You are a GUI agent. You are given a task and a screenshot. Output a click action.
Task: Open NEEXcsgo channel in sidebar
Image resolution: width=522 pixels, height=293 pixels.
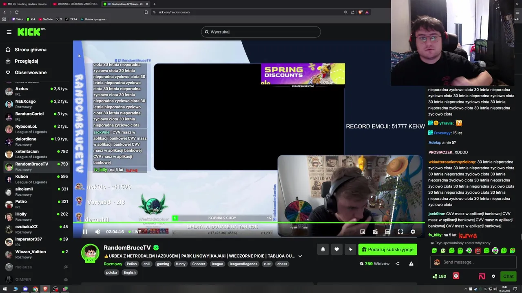point(36,104)
